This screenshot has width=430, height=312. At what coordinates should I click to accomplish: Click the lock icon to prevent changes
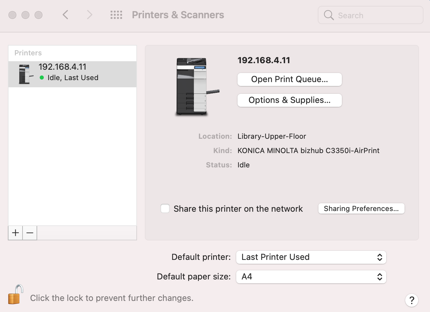coord(15,294)
